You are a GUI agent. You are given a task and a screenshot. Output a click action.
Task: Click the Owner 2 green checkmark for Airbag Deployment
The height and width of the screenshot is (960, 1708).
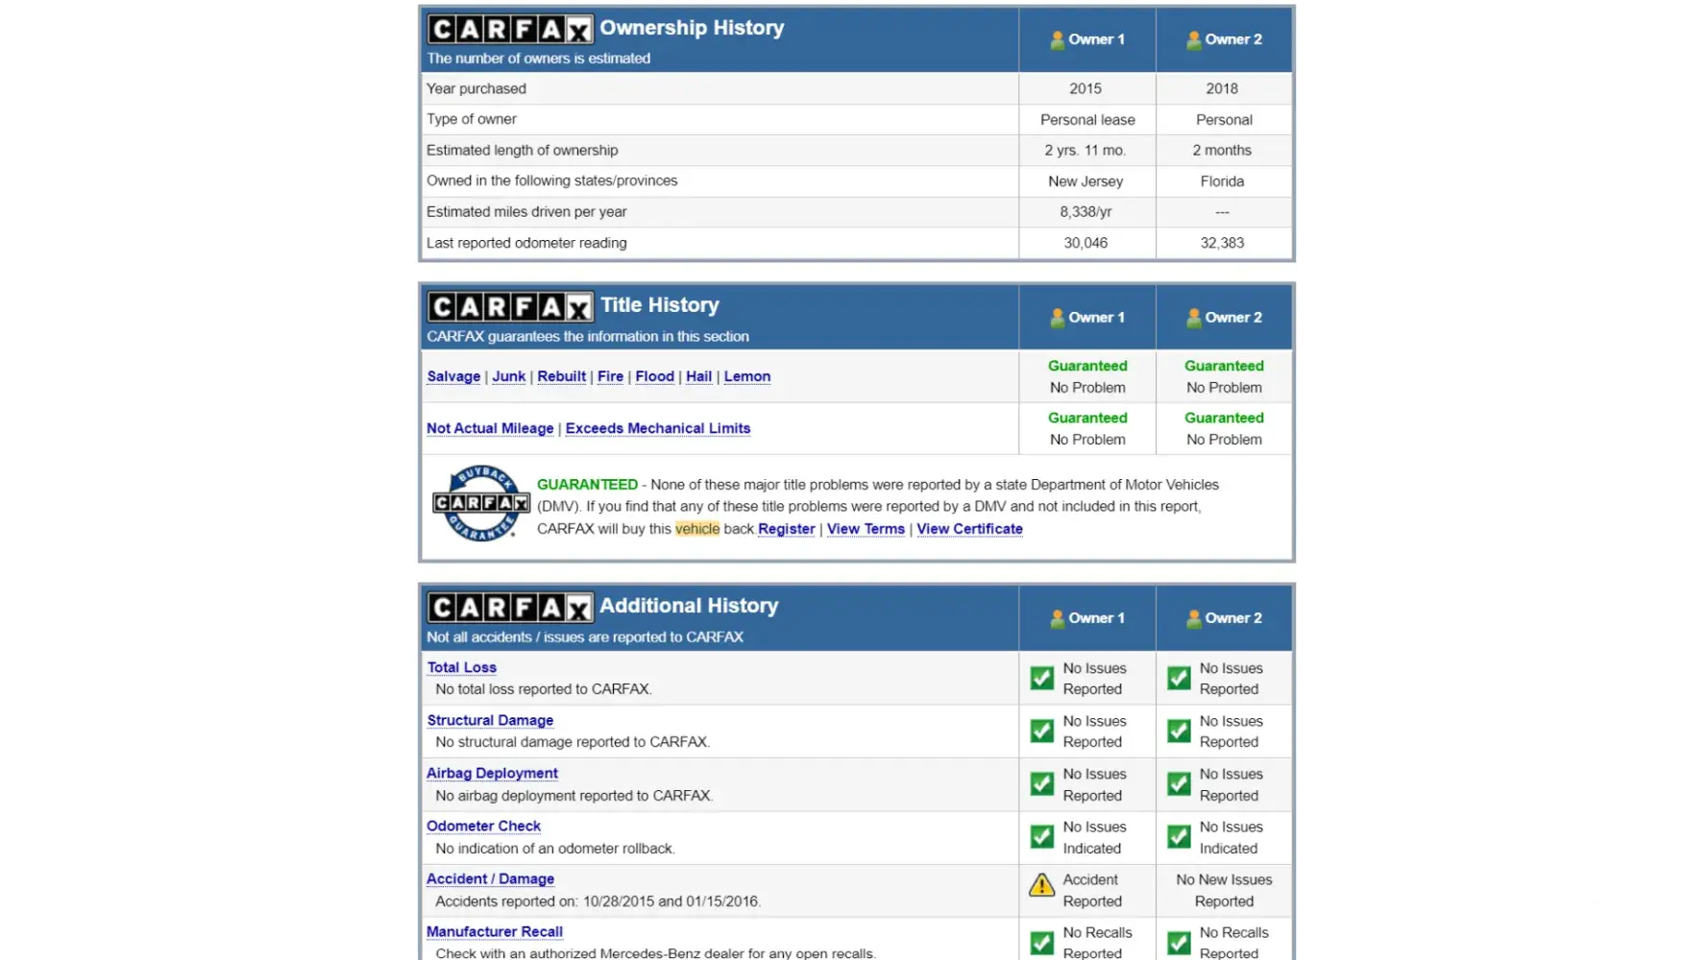pyautogui.click(x=1179, y=783)
